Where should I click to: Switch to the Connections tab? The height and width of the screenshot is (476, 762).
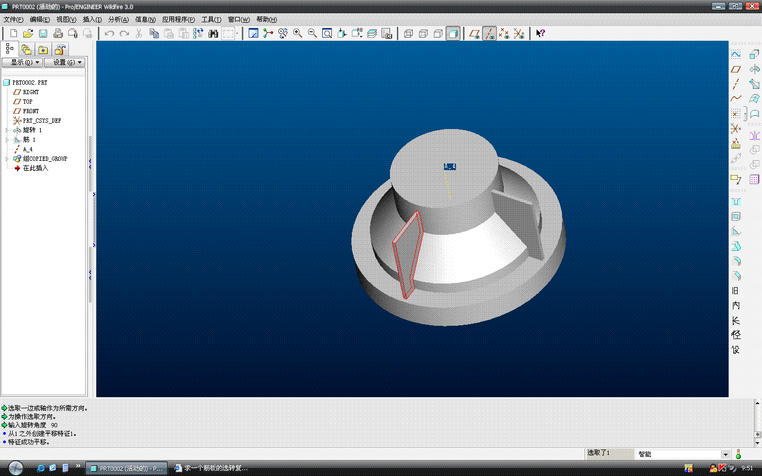click(60, 50)
